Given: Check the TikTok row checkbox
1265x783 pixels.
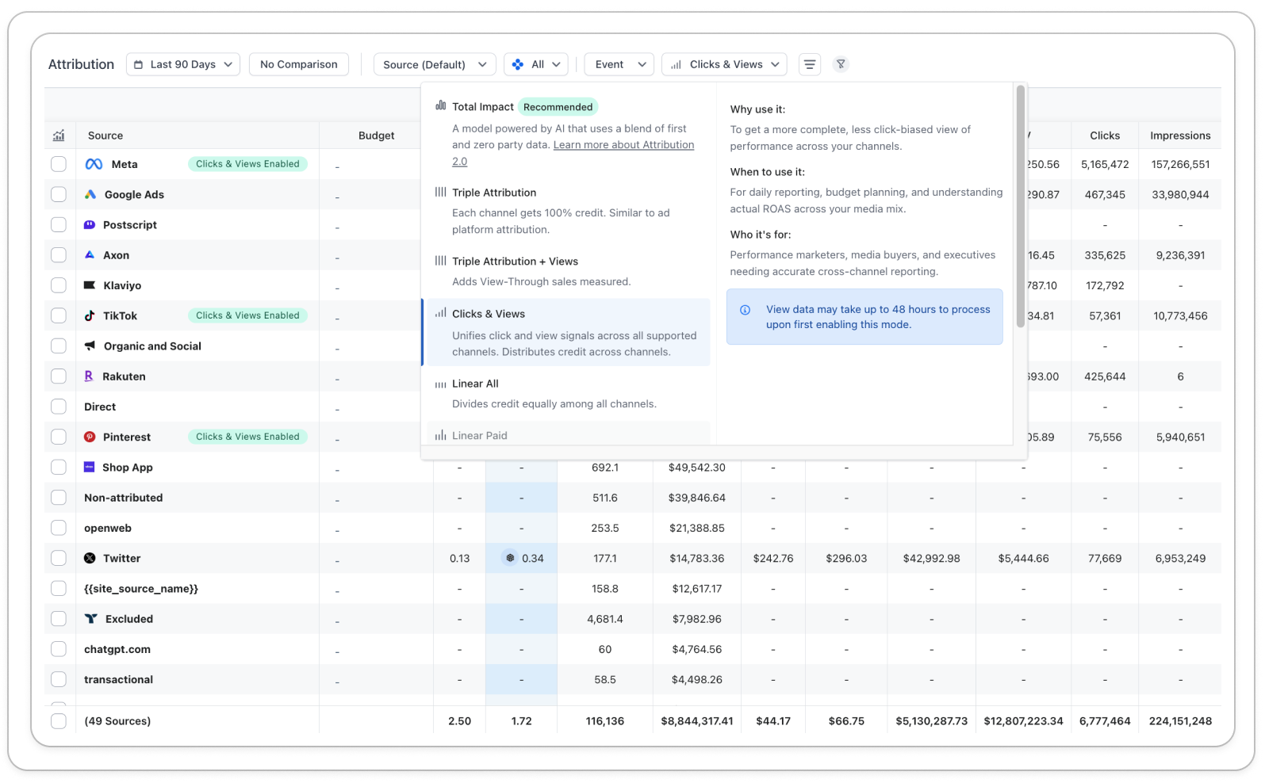Looking at the screenshot, I should pos(59,315).
